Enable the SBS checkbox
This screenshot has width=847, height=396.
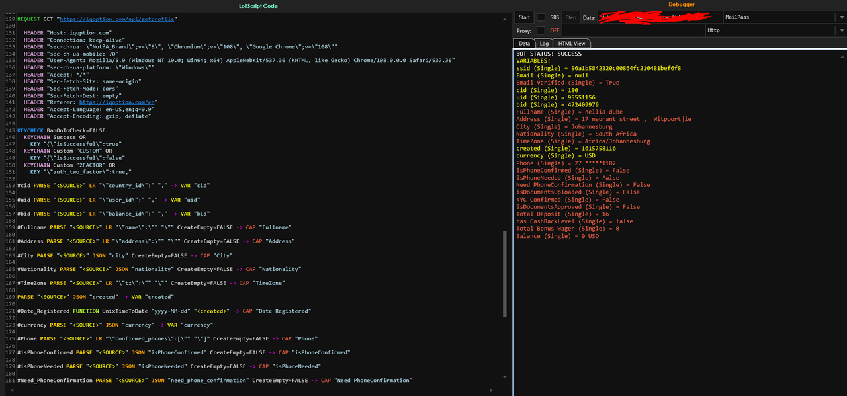(541, 17)
